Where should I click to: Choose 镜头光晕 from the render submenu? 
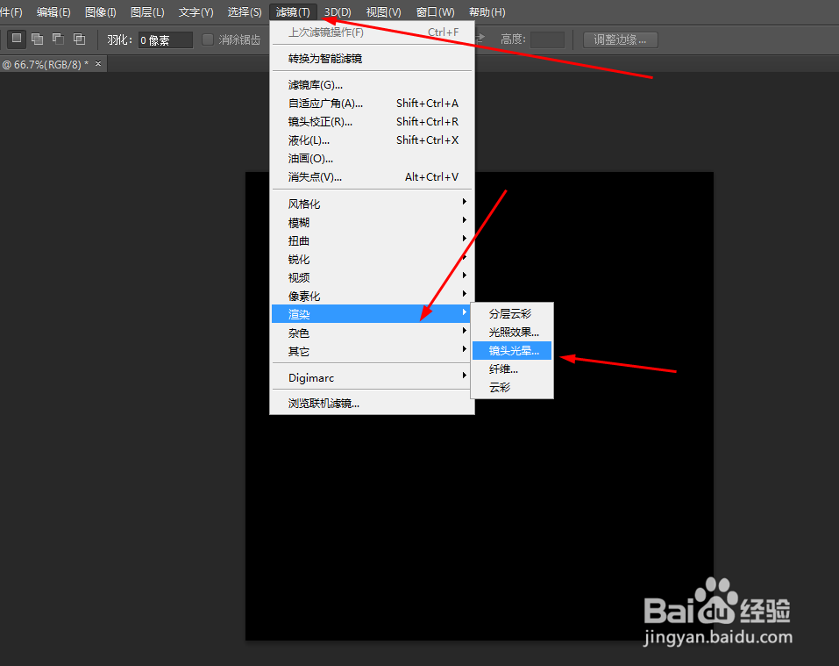click(511, 350)
